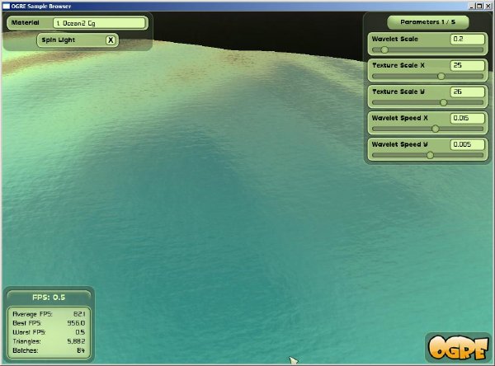
Task: Click the Wavelet Speed Y label
Action: click(400, 144)
